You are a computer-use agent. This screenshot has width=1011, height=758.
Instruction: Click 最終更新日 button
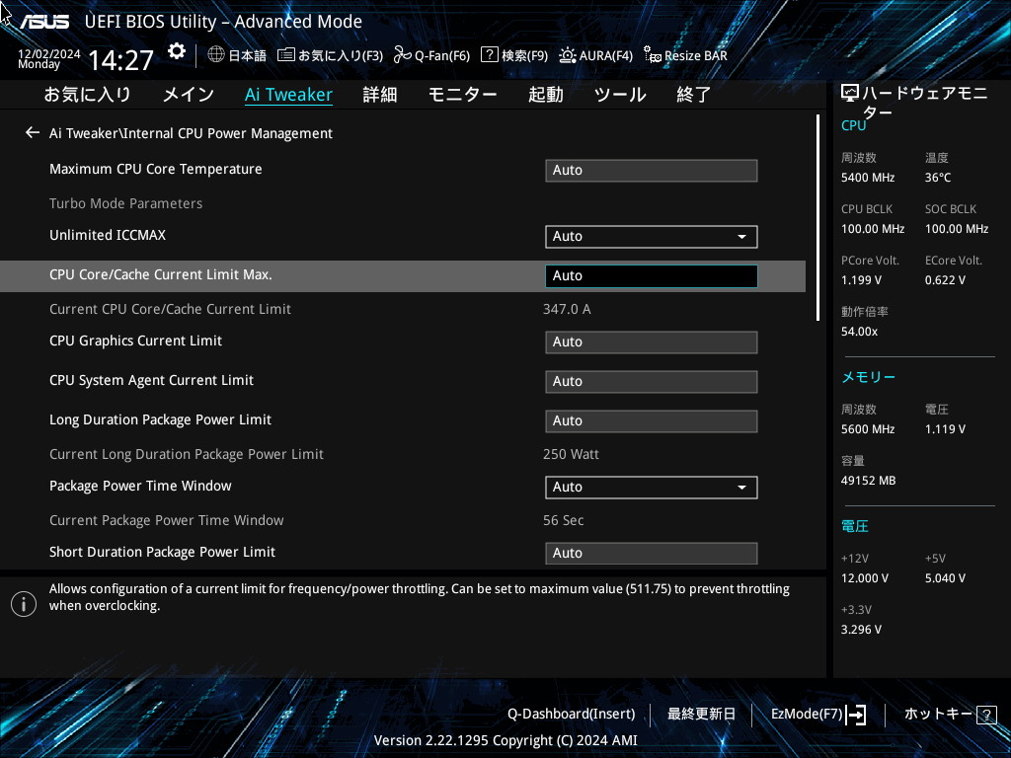pos(702,715)
